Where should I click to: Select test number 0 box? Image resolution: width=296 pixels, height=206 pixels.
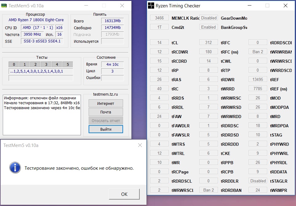[14, 65]
